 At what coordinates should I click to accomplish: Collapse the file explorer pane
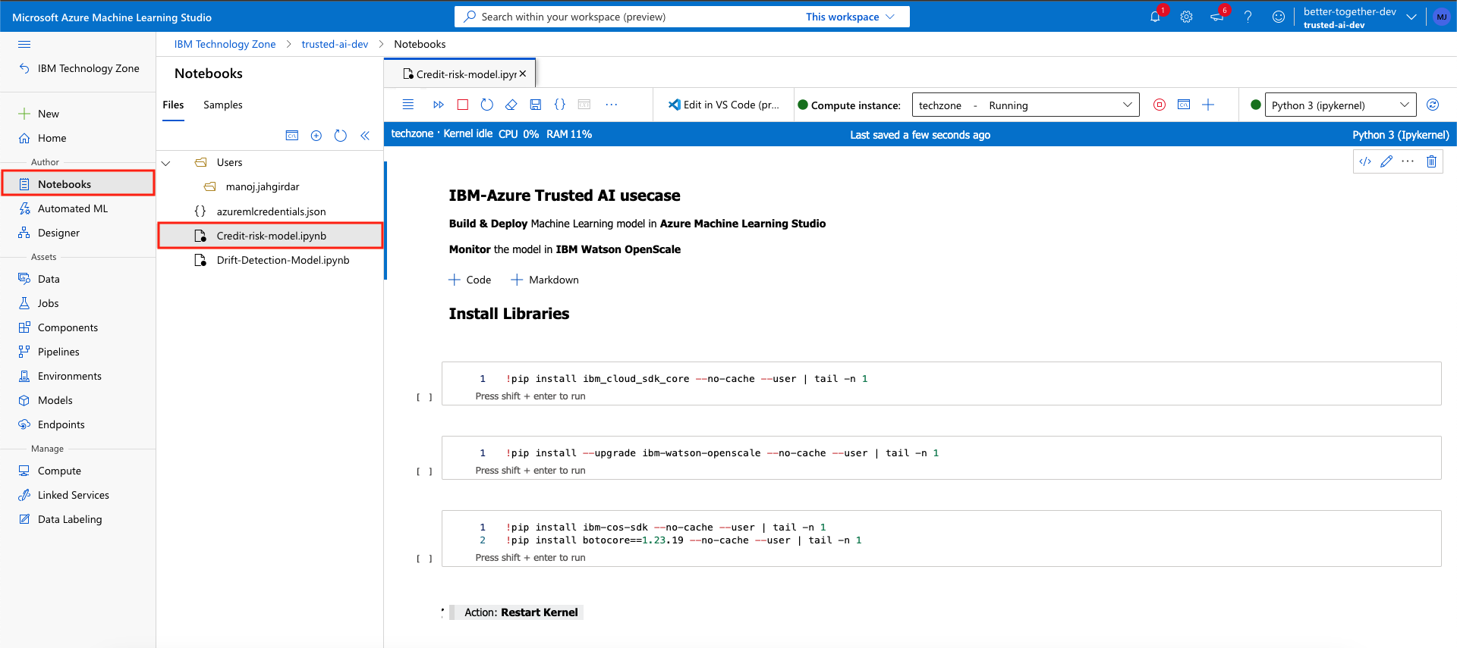[x=365, y=136]
